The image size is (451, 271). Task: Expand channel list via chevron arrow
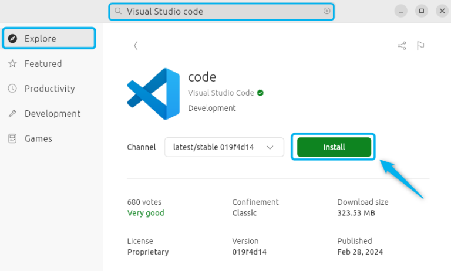[270, 147]
